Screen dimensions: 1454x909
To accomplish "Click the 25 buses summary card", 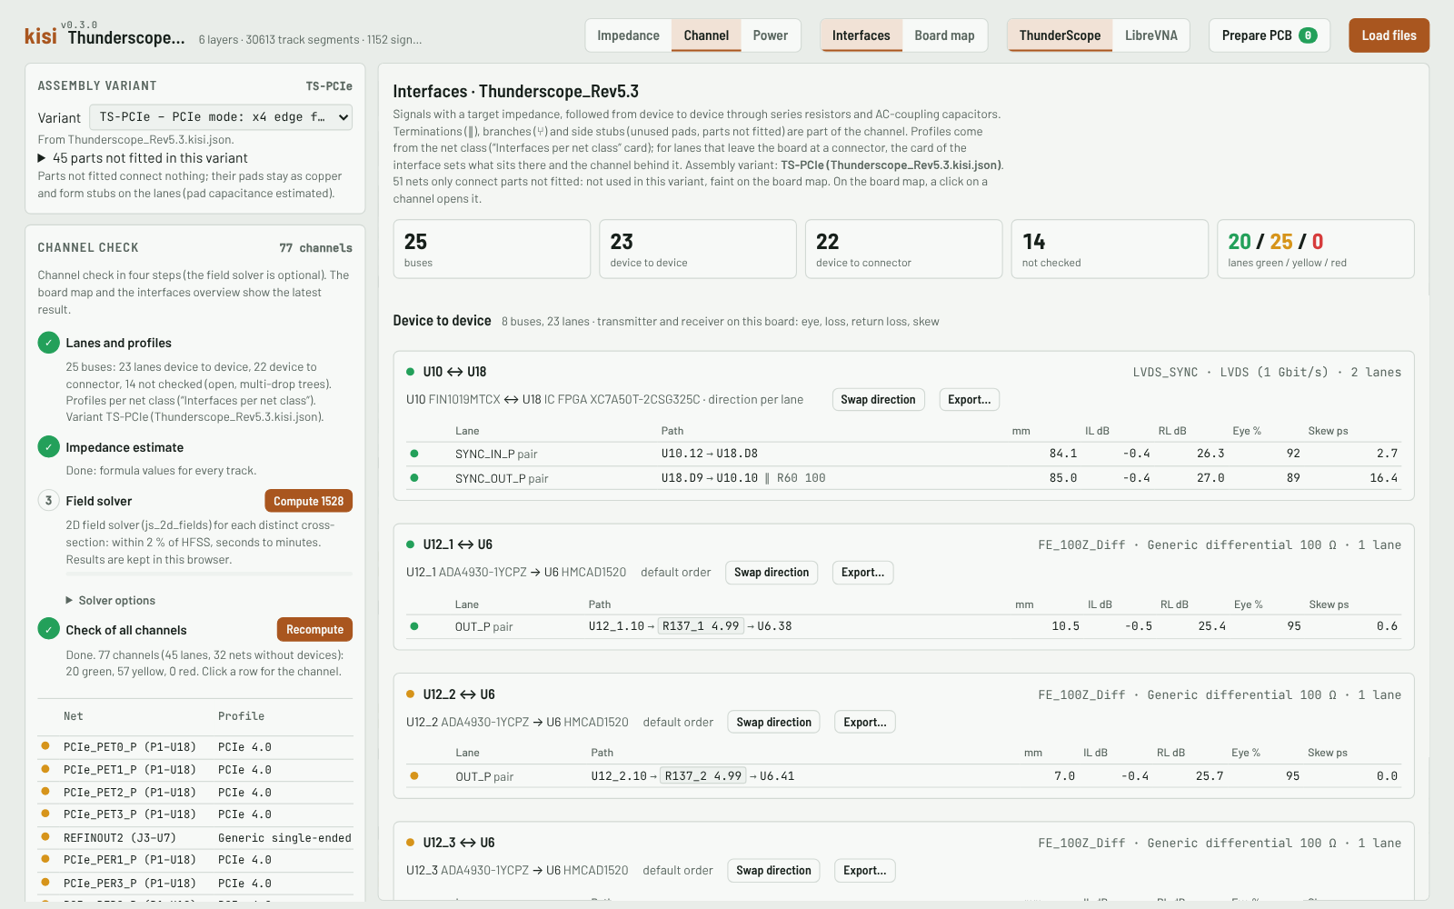I will coord(492,249).
